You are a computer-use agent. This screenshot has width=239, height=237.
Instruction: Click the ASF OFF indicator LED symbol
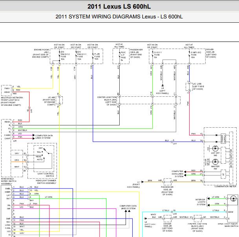click(215, 148)
